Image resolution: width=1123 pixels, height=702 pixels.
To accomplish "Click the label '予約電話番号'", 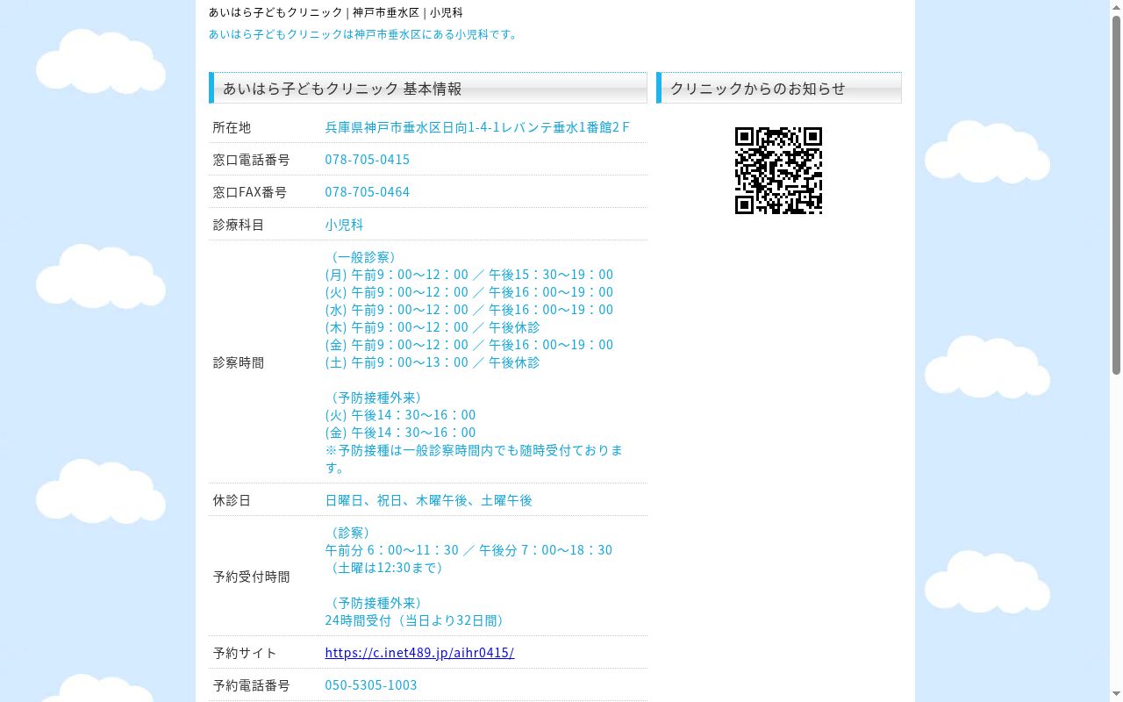I will point(251,685).
